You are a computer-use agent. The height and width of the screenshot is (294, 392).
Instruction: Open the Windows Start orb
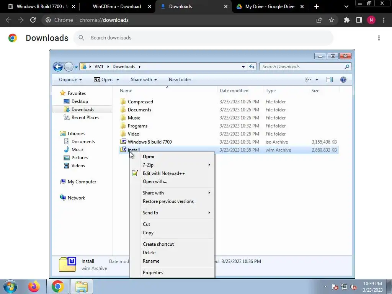[x=10, y=286]
